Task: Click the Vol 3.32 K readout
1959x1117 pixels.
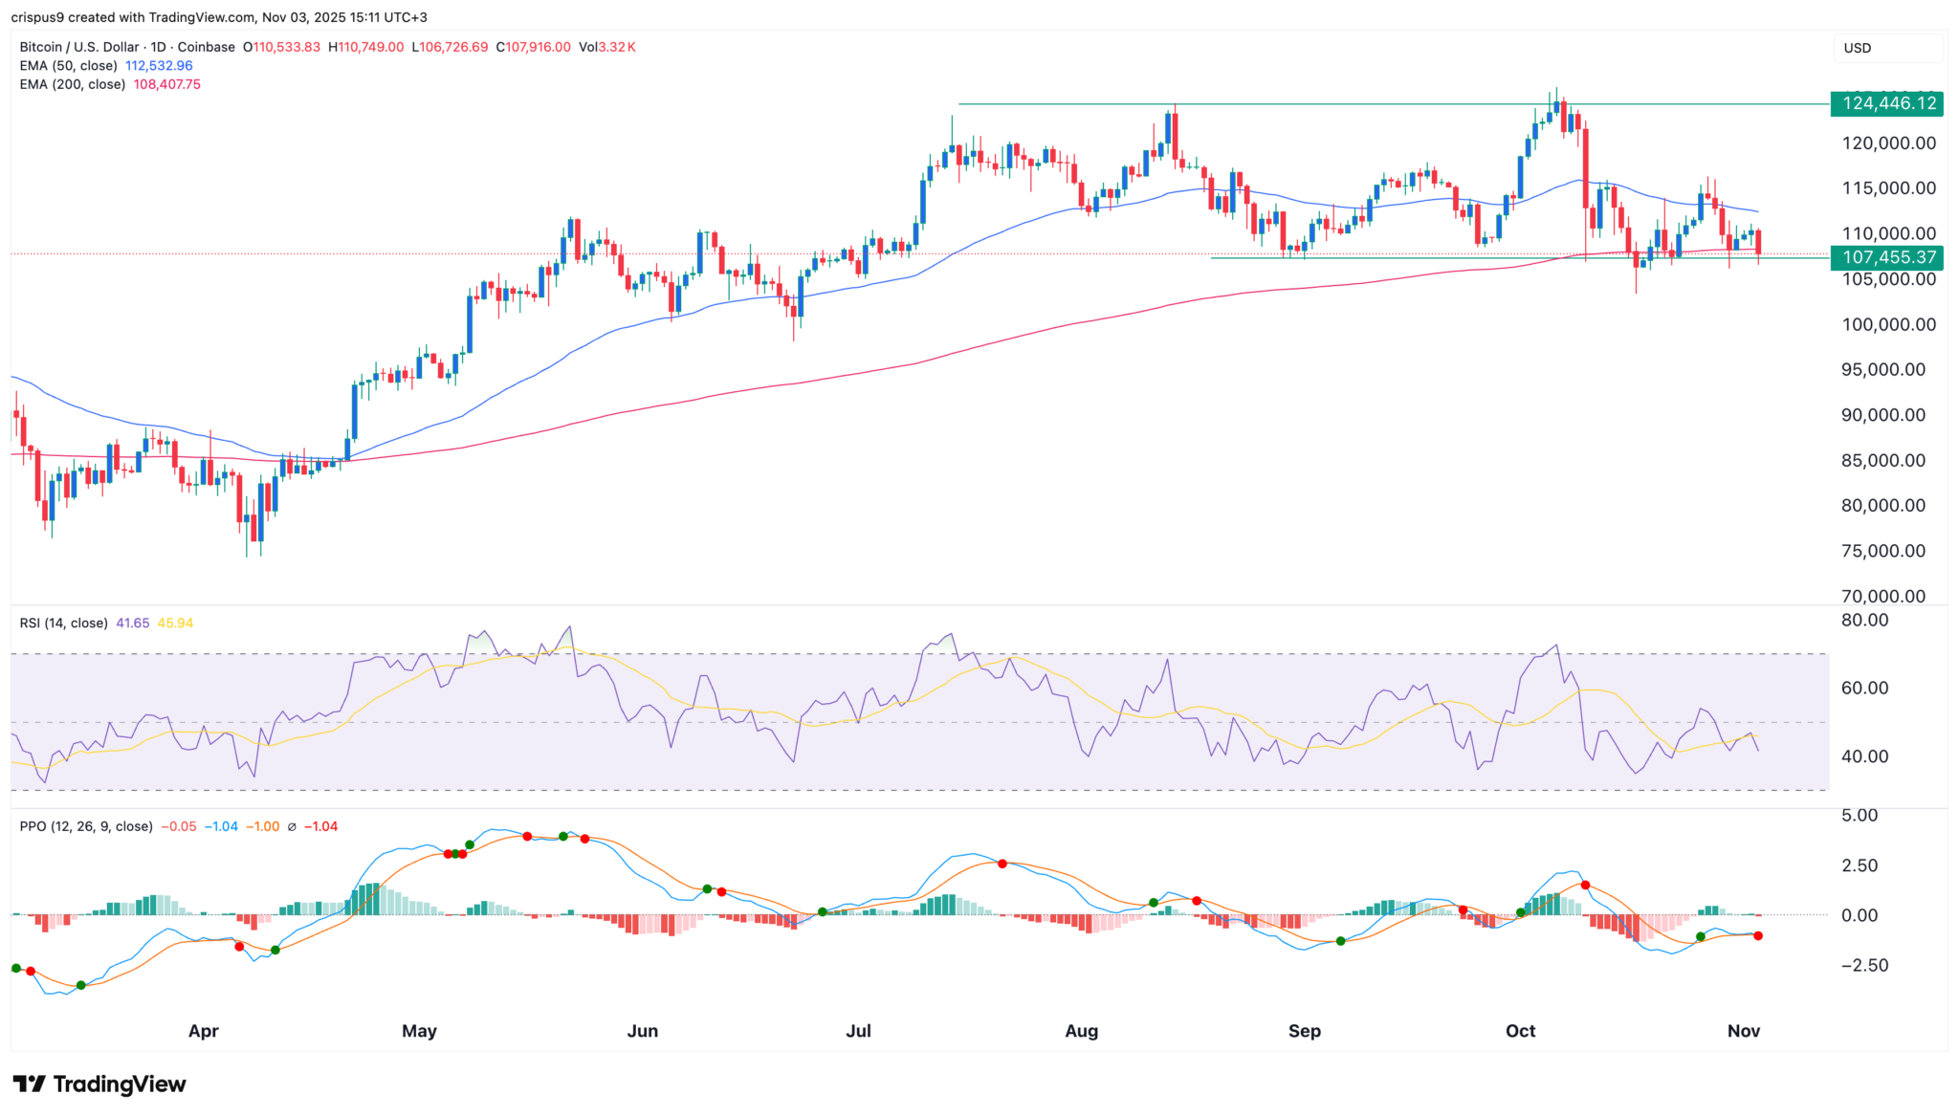Action: click(x=606, y=47)
